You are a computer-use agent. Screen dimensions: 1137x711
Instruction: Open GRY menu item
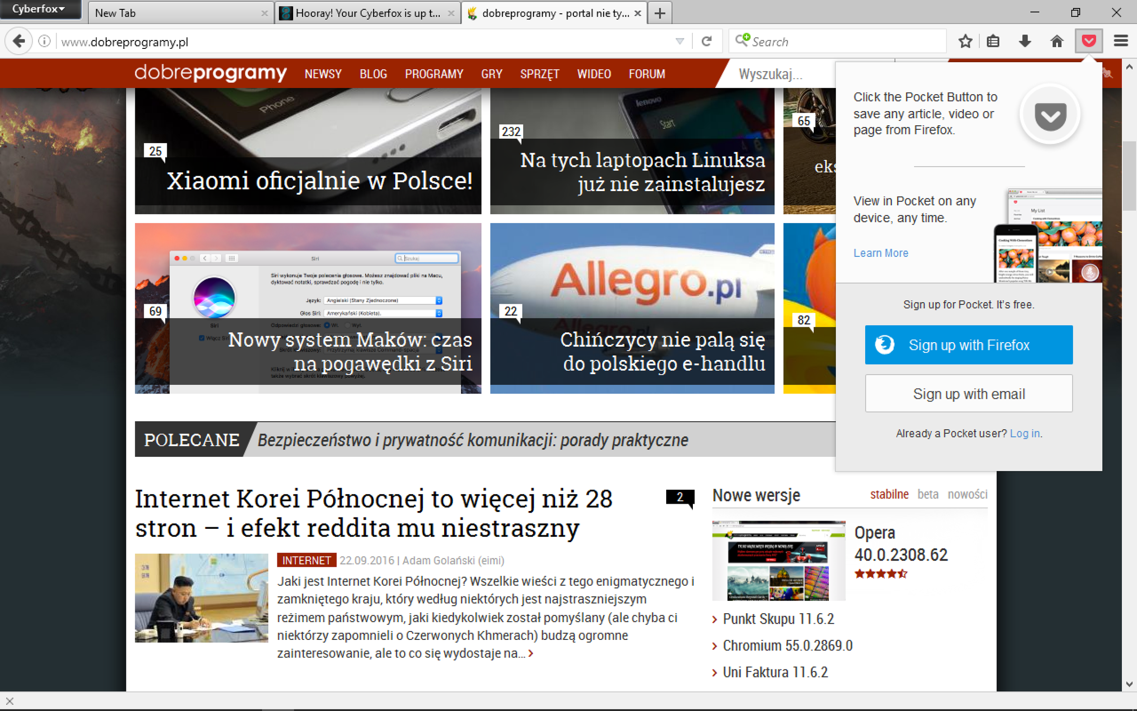tap(492, 74)
